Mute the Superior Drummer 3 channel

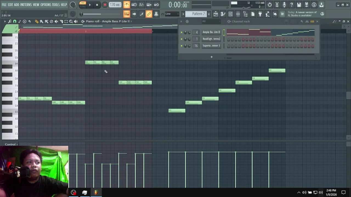181,46
